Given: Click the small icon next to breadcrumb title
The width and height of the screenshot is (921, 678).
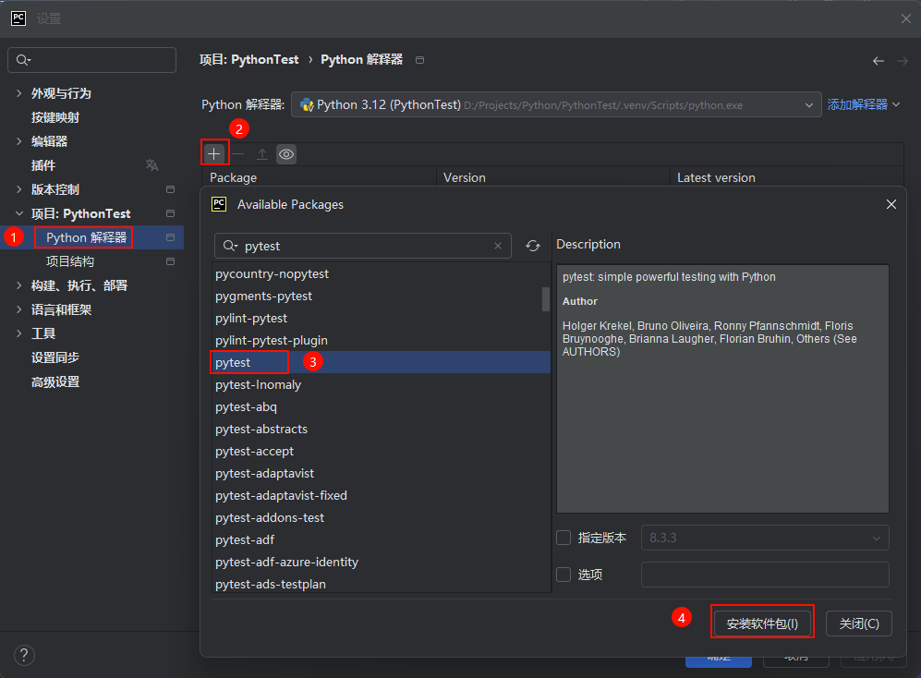Looking at the screenshot, I should coord(420,60).
